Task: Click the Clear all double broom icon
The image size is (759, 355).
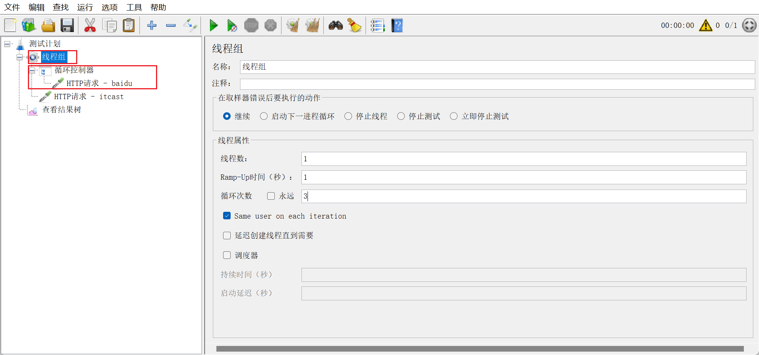Action: pyautogui.click(x=312, y=25)
